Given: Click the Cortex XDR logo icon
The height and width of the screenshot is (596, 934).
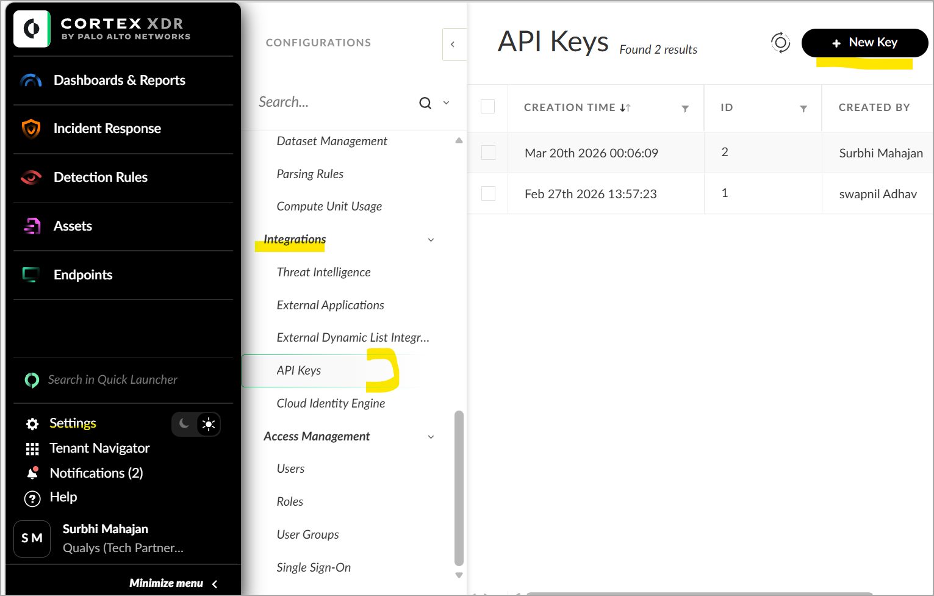Looking at the screenshot, I should point(32,29).
